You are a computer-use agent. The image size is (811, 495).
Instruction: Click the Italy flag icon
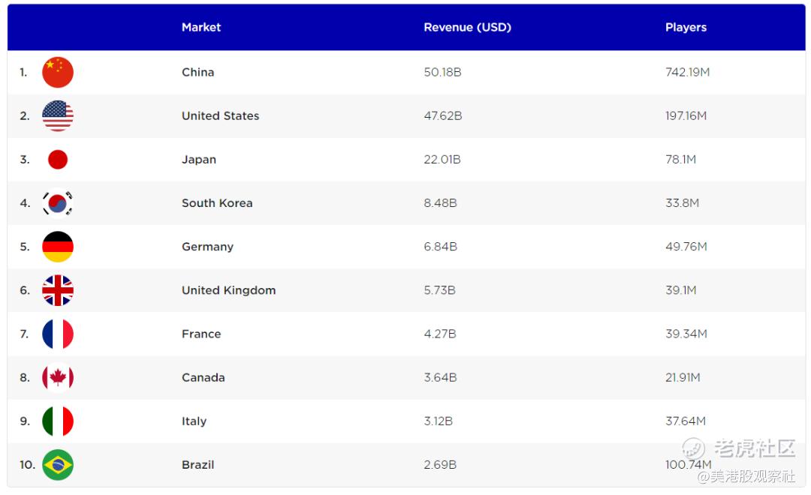click(x=58, y=421)
